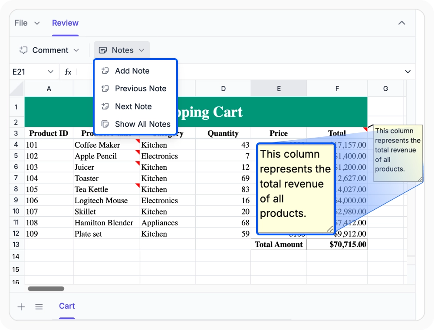
Task: Expand the formula bar with the chevron
Action: [x=408, y=72]
